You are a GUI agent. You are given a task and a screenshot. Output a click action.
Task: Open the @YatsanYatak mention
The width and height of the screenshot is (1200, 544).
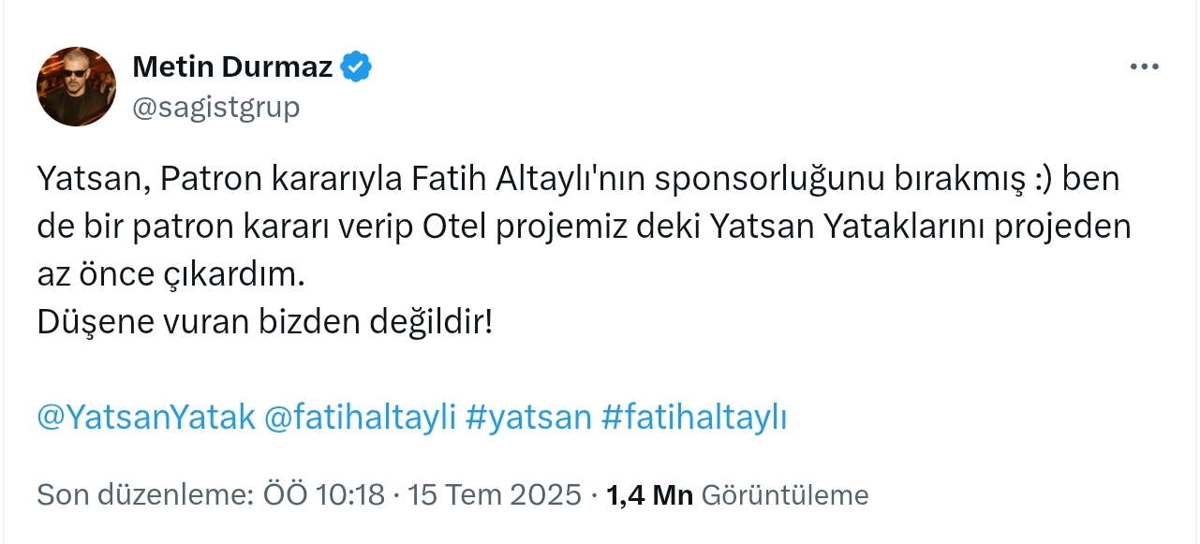[x=146, y=418]
